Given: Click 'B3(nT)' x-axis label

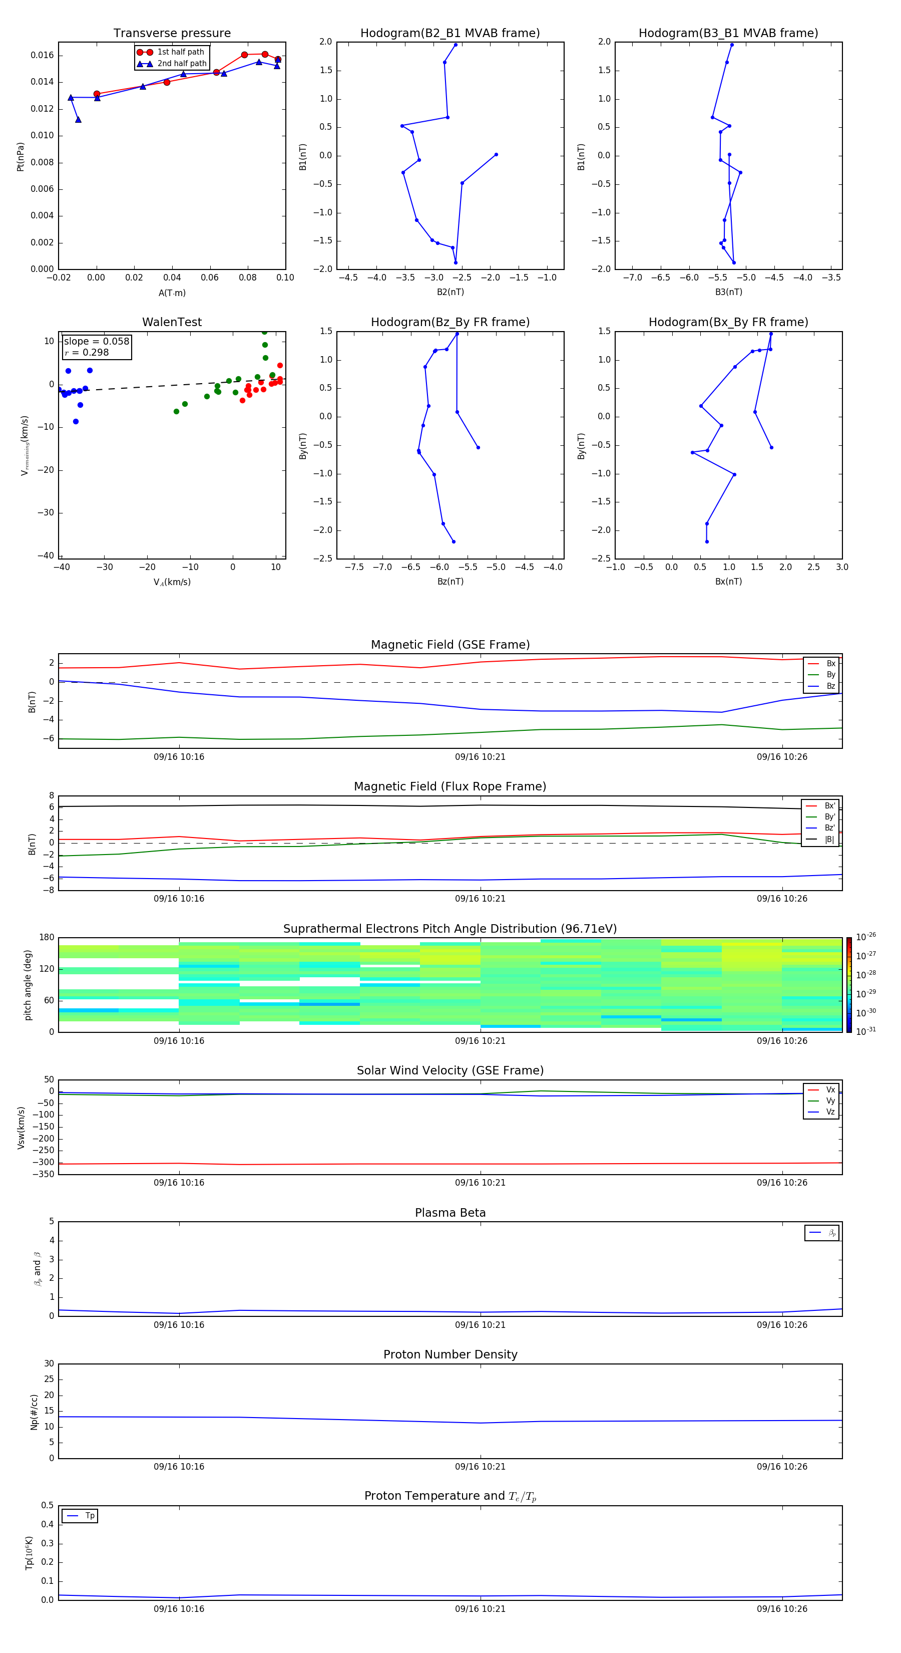Looking at the screenshot, I should pyautogui.click(x=728, y=292).
